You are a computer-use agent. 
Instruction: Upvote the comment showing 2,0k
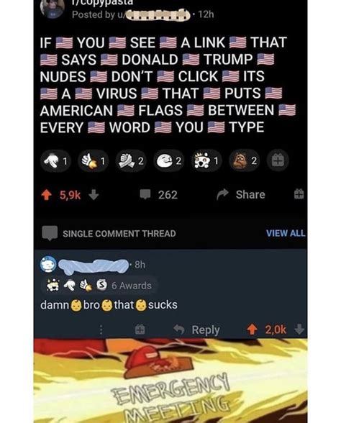tap(252, 329)
